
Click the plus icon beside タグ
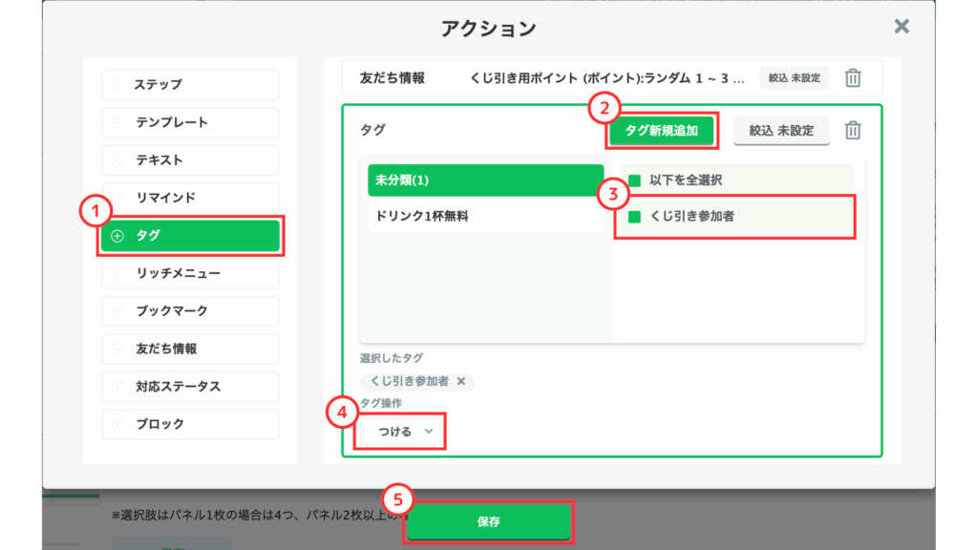(x=117, y=236)
